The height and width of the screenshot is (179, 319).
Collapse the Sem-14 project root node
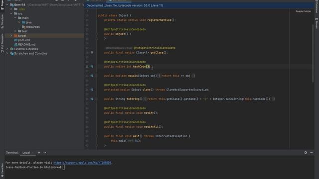pyautogui.click(x=7, y=4)
